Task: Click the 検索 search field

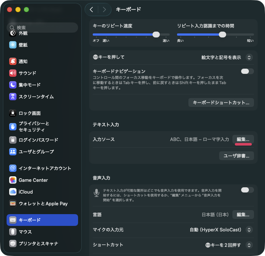Action: (x=42, y=28)
